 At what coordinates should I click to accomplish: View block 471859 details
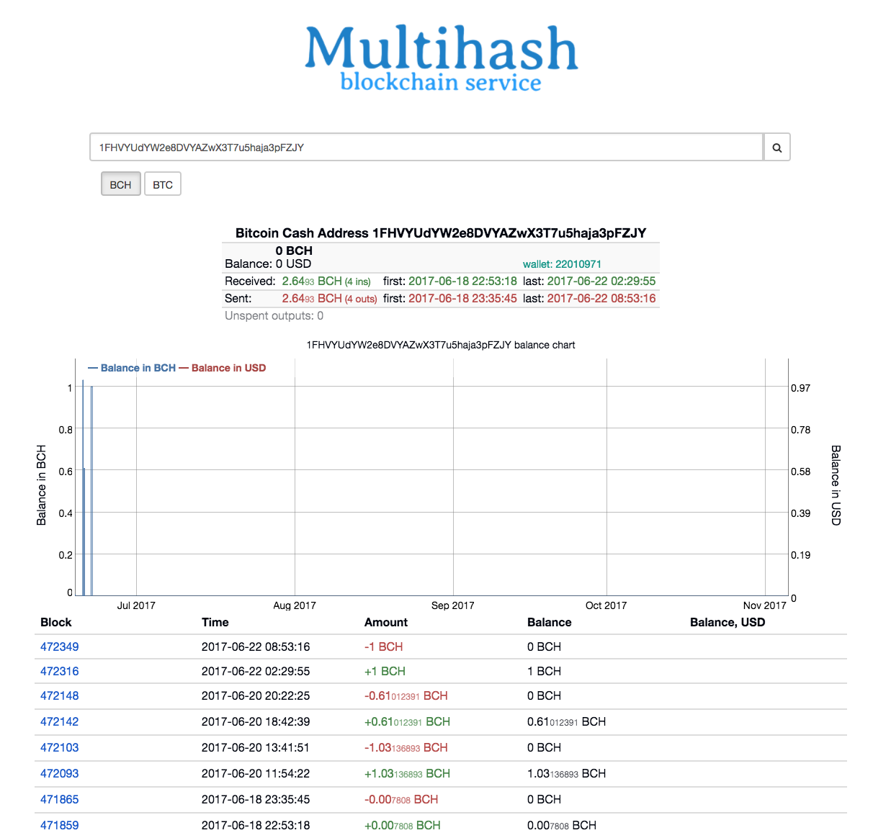click(x=60, y=825)
